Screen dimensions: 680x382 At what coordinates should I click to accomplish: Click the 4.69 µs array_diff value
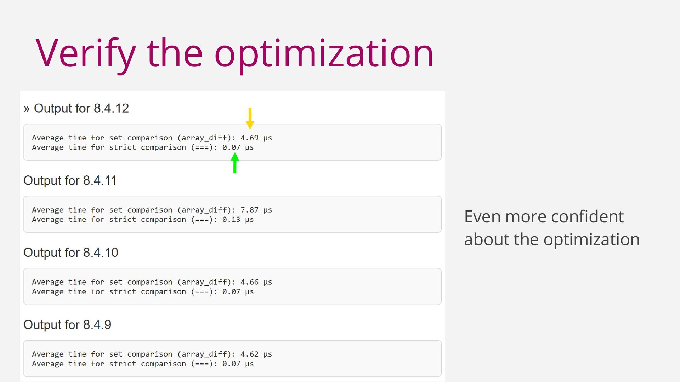coord(256,138)
